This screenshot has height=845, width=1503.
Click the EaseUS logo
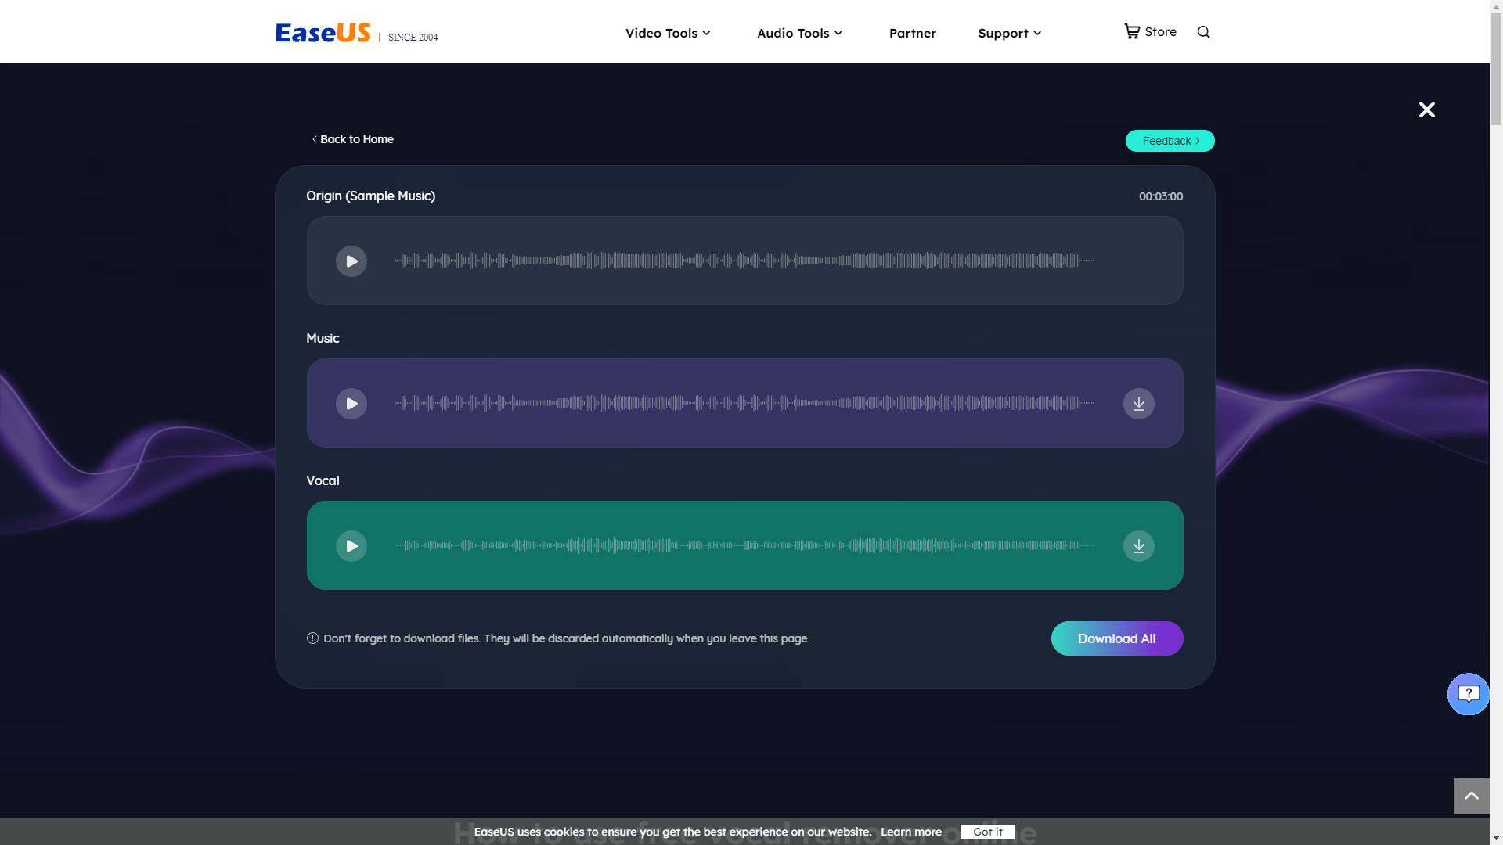click(x=322, y=32)
